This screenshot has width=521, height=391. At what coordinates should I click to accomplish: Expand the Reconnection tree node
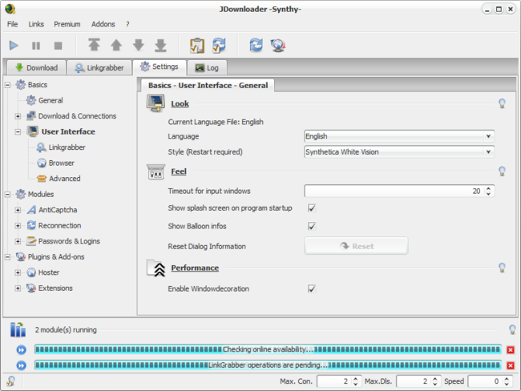pyautogui.click(x=18, y=226)
